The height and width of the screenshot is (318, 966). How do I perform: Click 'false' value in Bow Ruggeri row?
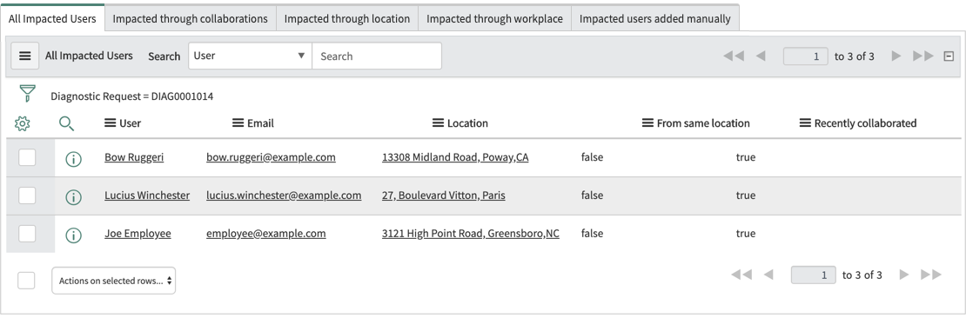pyautogui.click(x=592, y=157)
